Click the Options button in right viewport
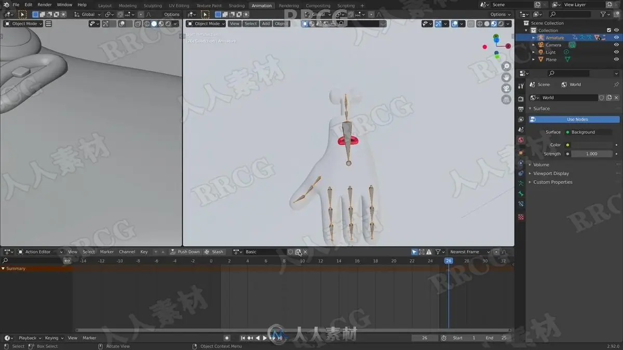623x350 pixels. (500, 15)
